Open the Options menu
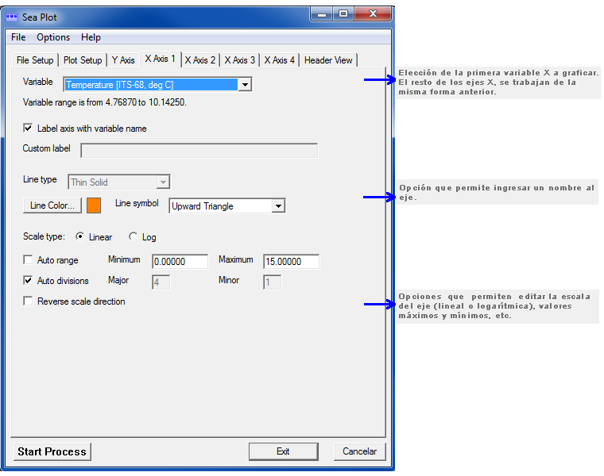The height and width of the screenshot is (476, 604). pos(53,37)
